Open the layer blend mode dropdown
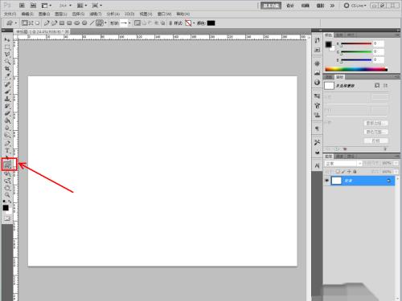 pos(343,163)
